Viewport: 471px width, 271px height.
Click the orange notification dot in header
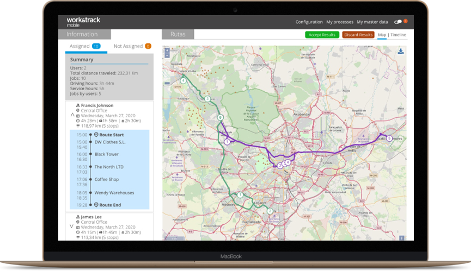[x=406, y=21]
